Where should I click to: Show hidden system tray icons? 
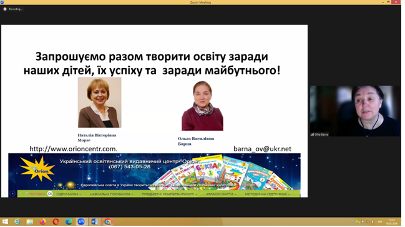(353, 222)
